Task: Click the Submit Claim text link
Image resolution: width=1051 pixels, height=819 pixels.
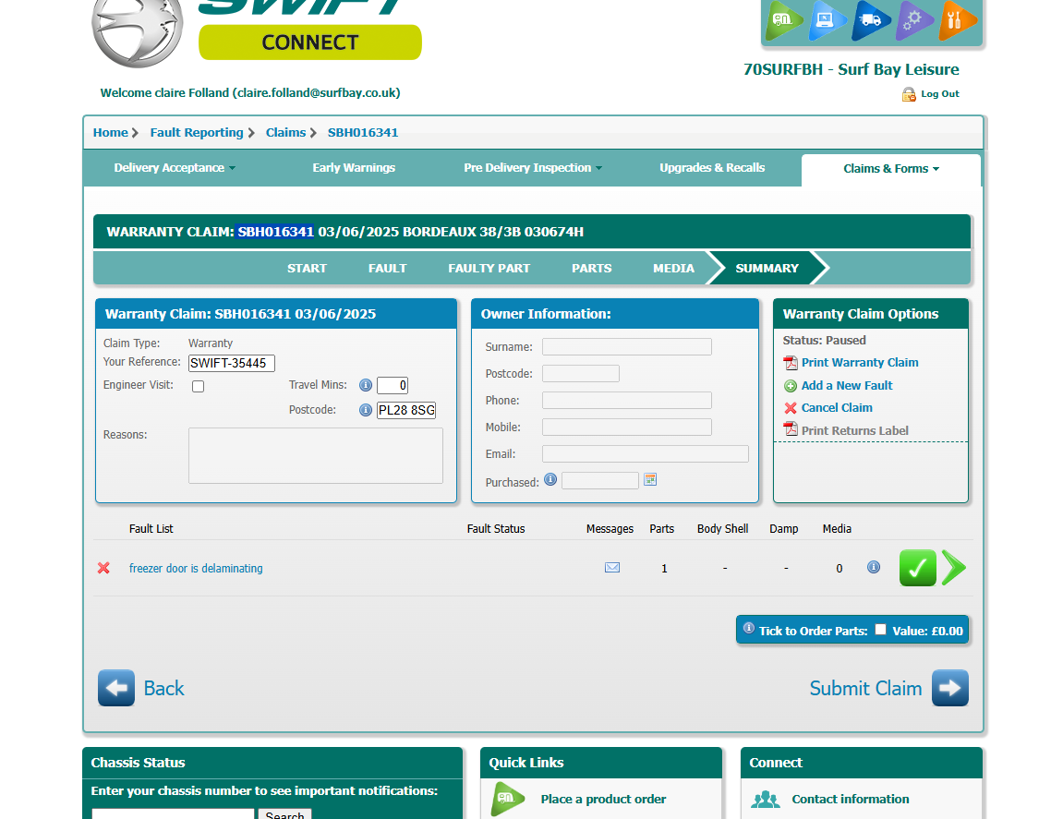Action: coord(865,688)
